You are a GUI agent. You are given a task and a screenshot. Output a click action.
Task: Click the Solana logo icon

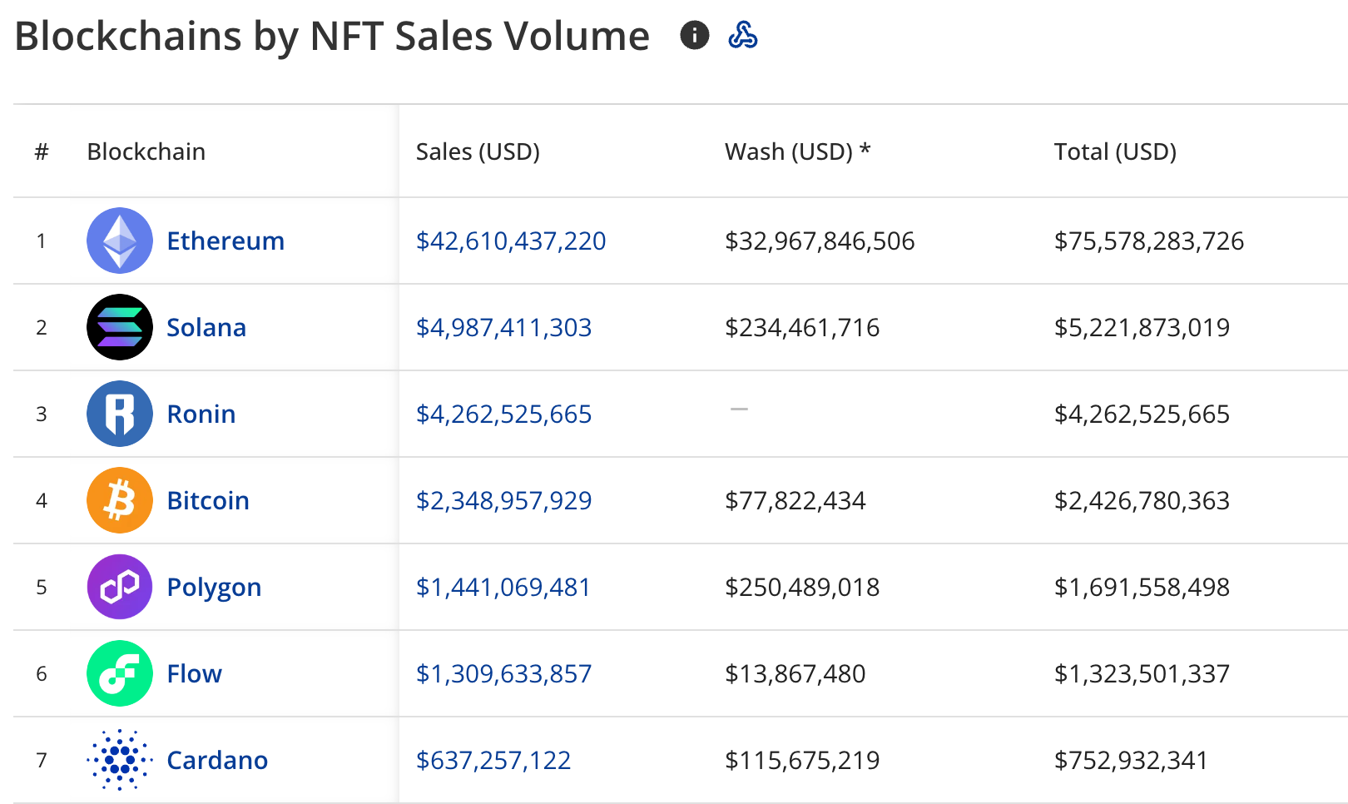pyautogui.click(x=120, y=327)
